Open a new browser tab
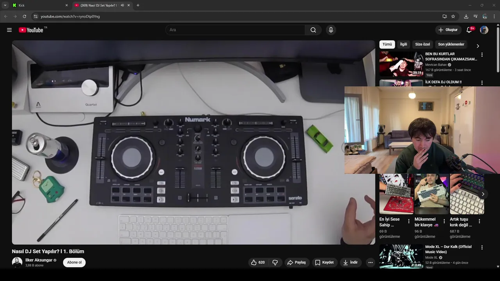This screenshot has height=281, width=500. [138, 5]
